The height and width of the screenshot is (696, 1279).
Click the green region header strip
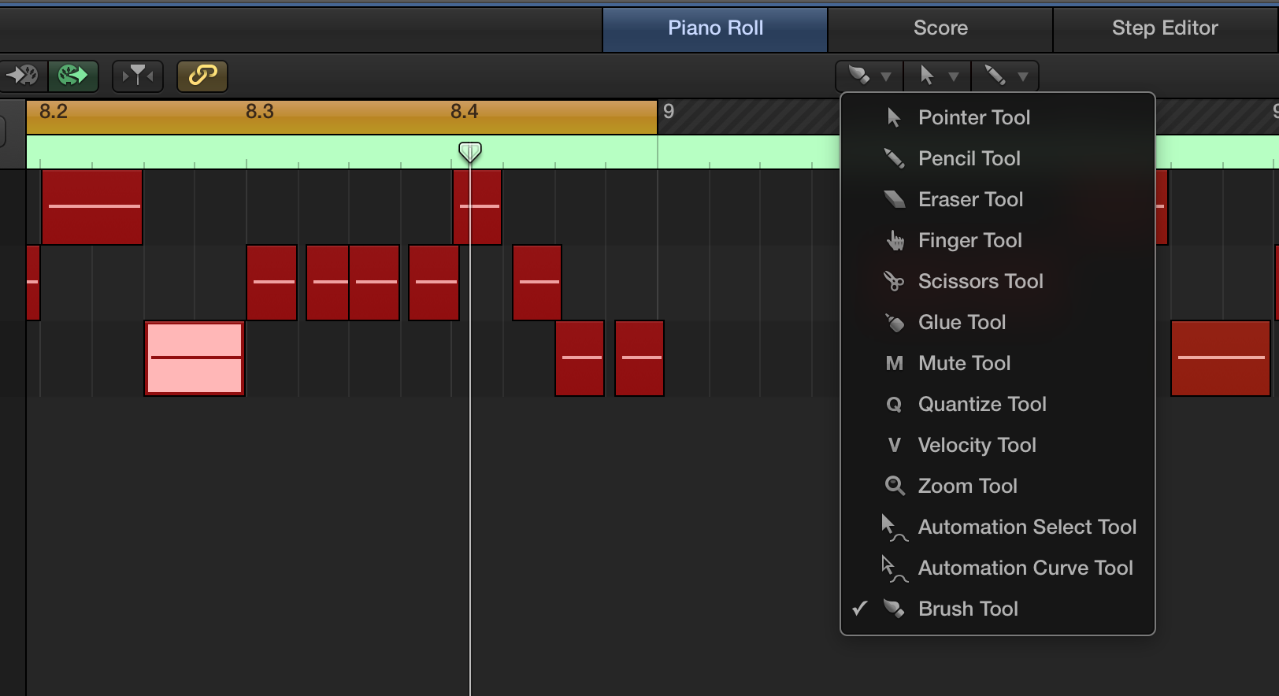click(x=433, y=151)
